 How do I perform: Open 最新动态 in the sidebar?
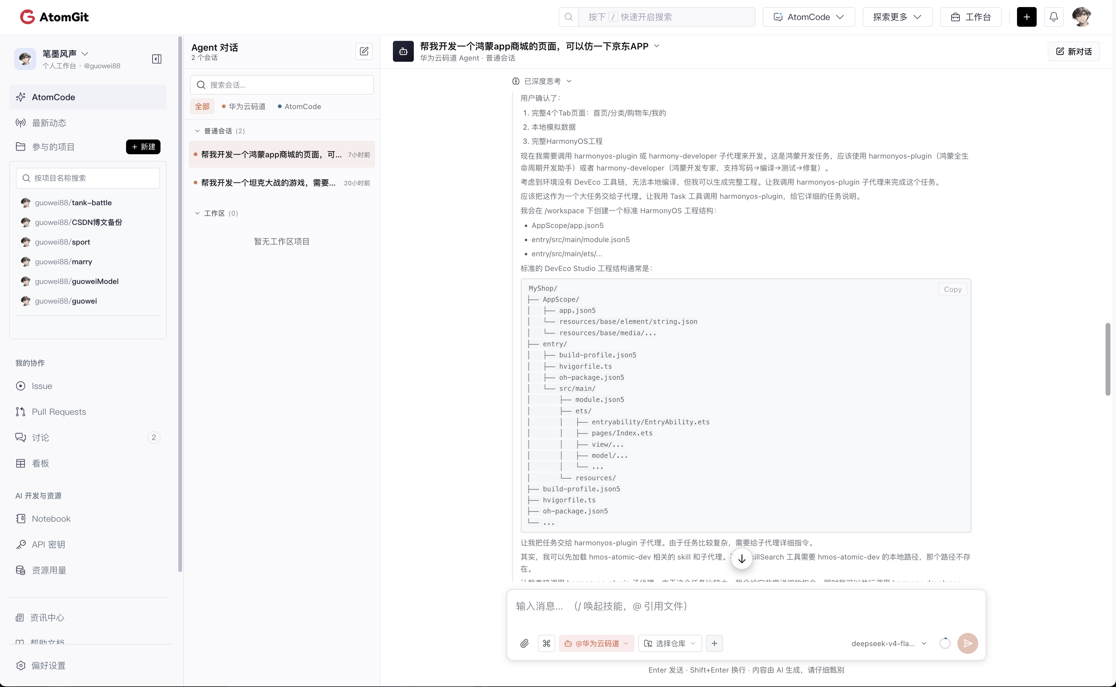[x=88, y=123]
